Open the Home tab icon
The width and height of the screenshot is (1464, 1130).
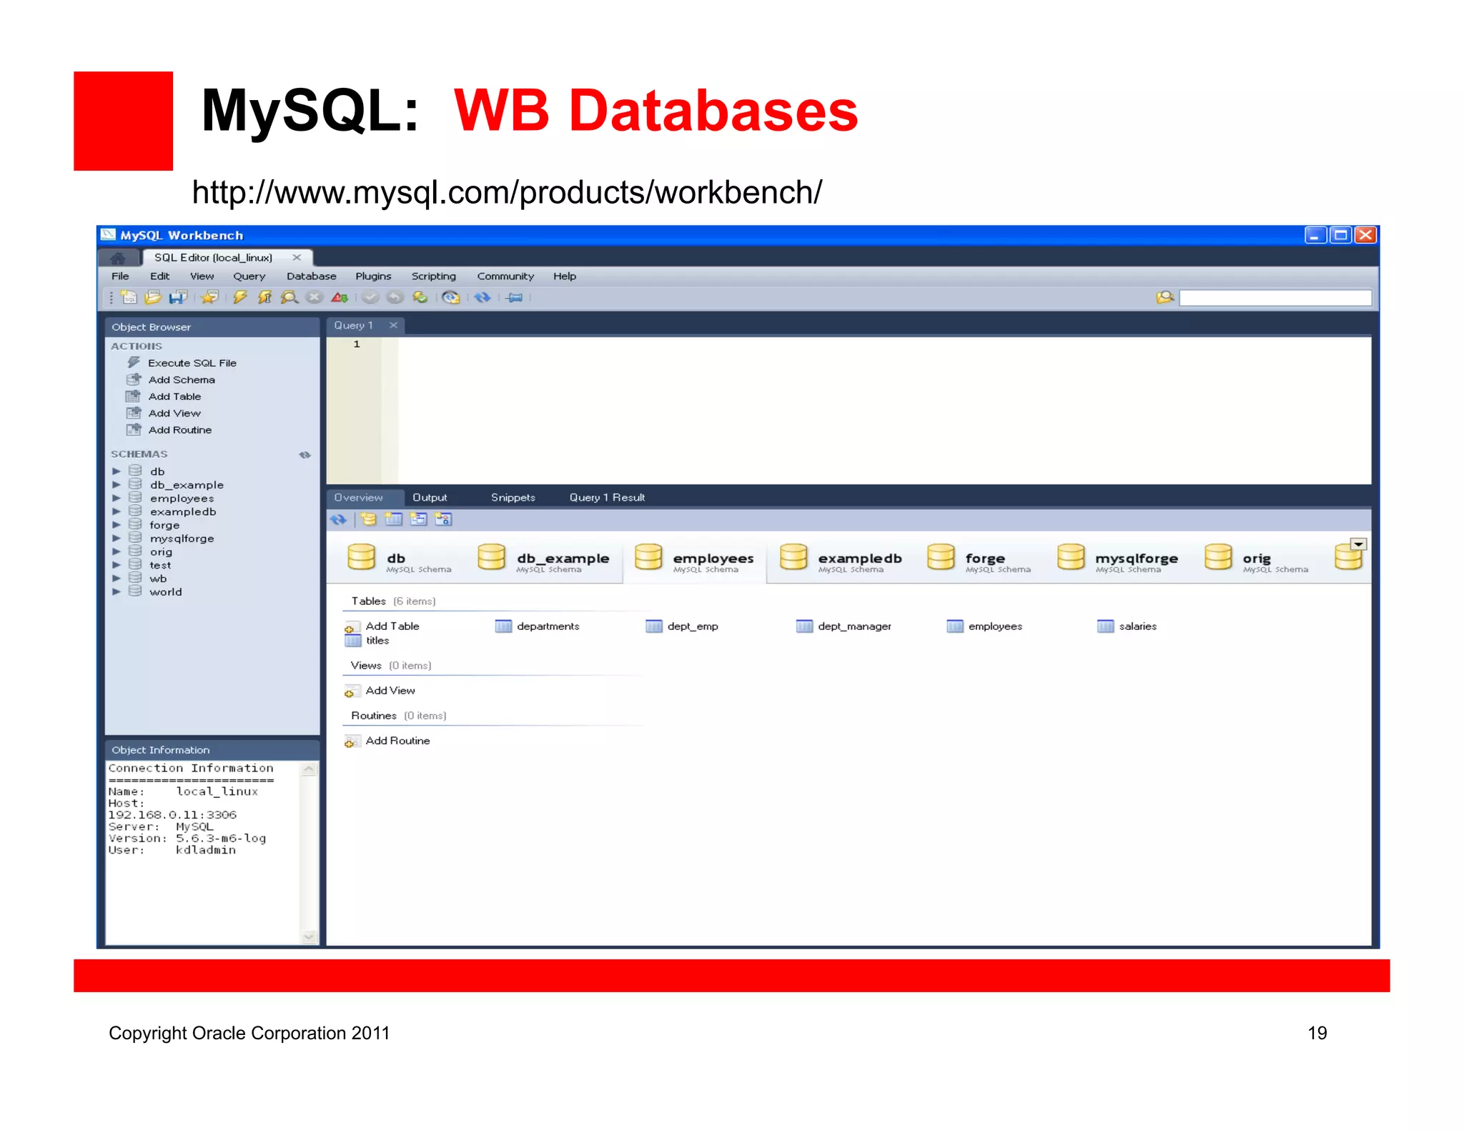tap(117, 258)
